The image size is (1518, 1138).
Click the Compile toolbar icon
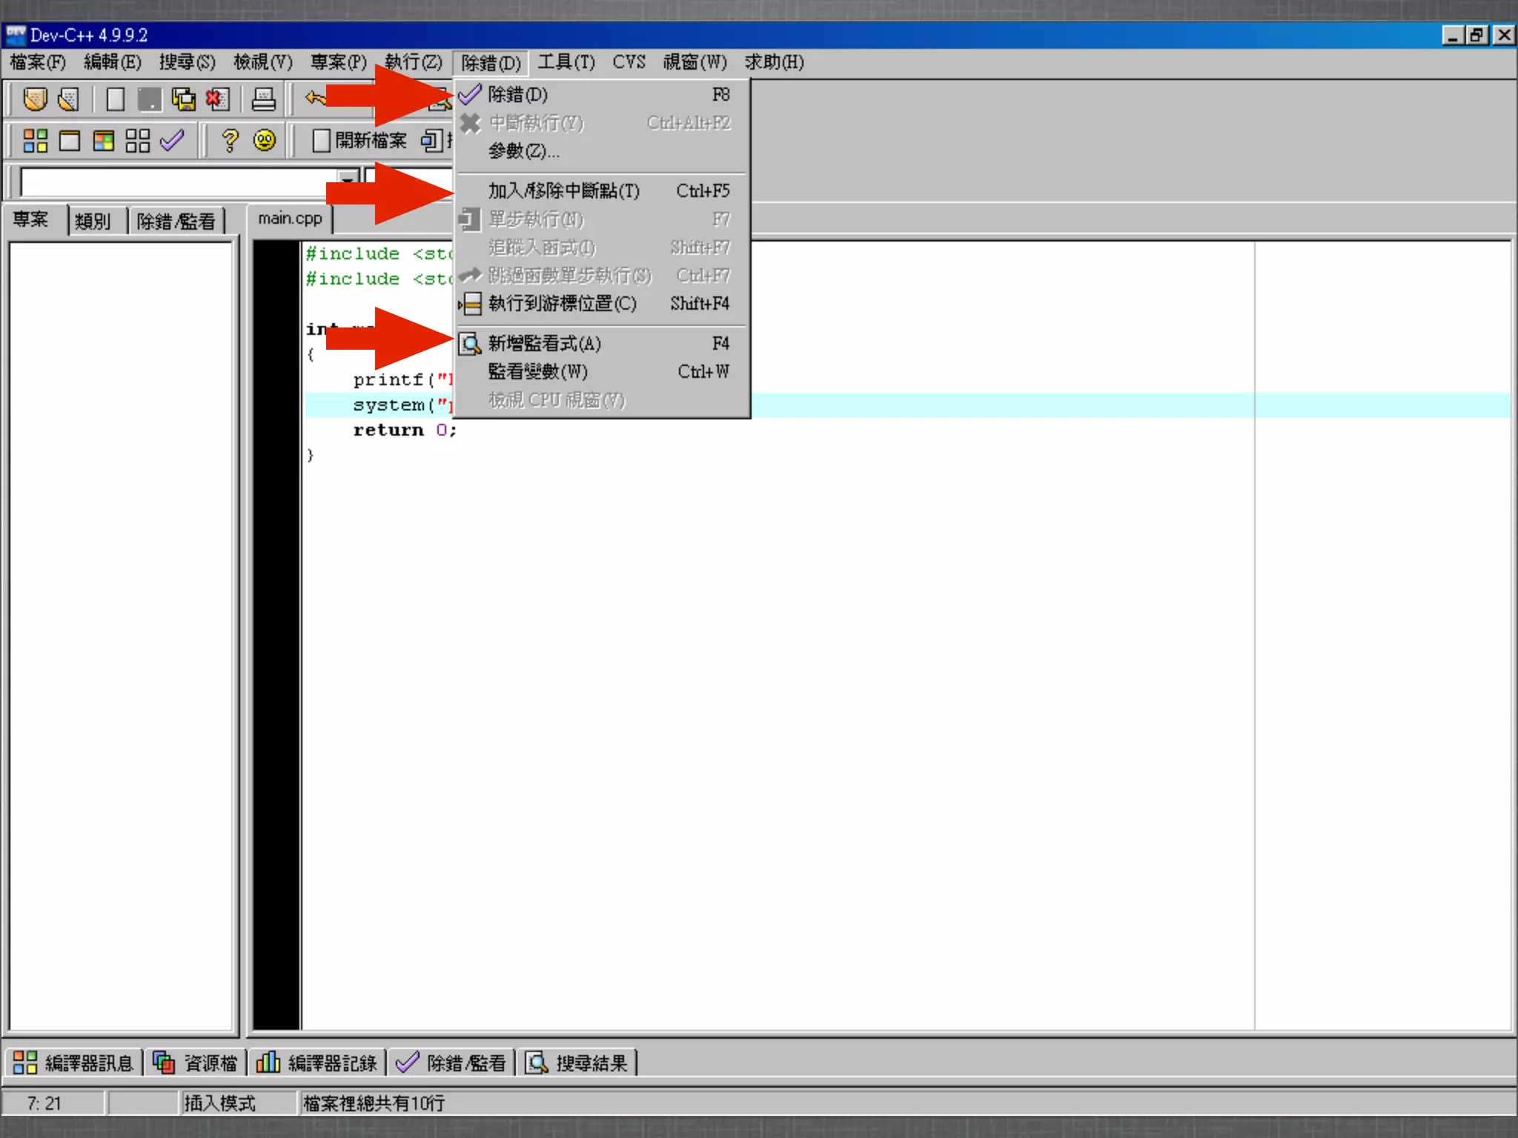tap(35, 141)
